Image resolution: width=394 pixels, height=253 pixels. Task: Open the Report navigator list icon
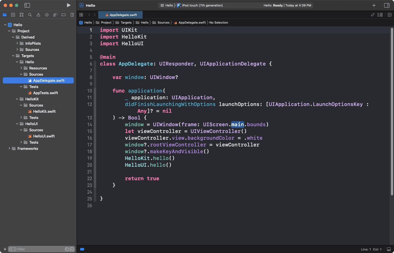tap(72, 14)
